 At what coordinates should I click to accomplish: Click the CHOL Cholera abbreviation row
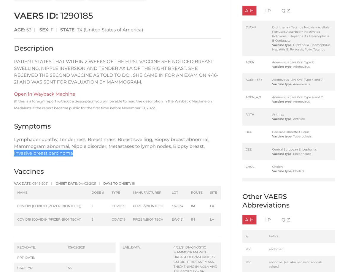[x=288, y=169]
